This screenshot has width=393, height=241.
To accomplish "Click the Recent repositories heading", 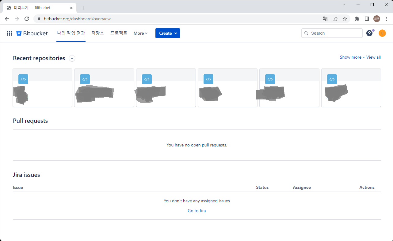I will (x=39, y=58).
